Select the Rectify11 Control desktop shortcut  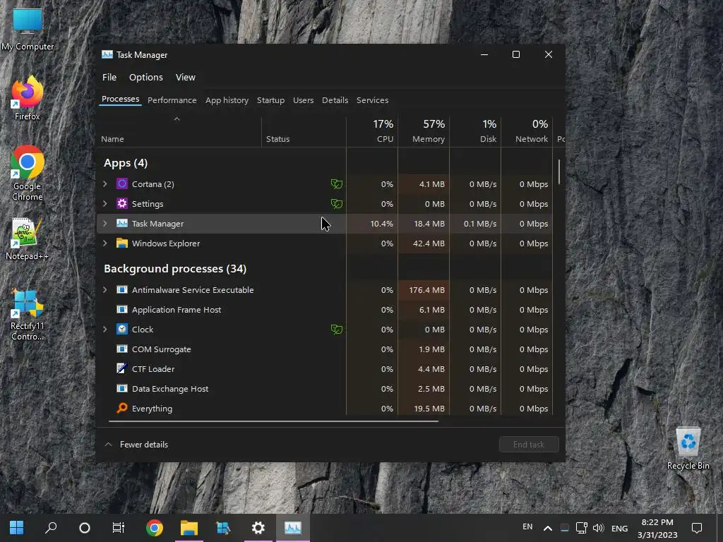(x=28, y=315)
